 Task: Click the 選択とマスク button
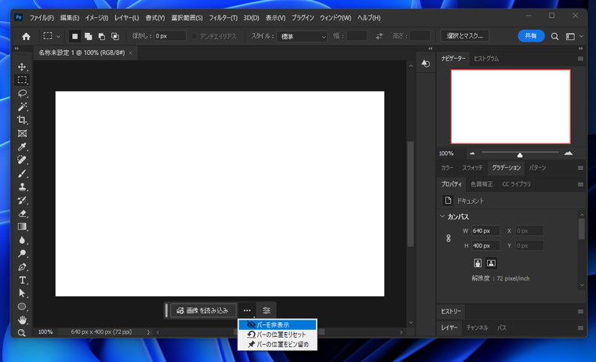coord(465,36)
